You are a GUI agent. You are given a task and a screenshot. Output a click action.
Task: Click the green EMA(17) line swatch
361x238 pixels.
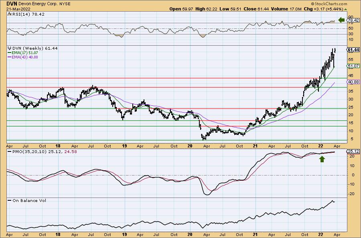click(x=10, y=52)
